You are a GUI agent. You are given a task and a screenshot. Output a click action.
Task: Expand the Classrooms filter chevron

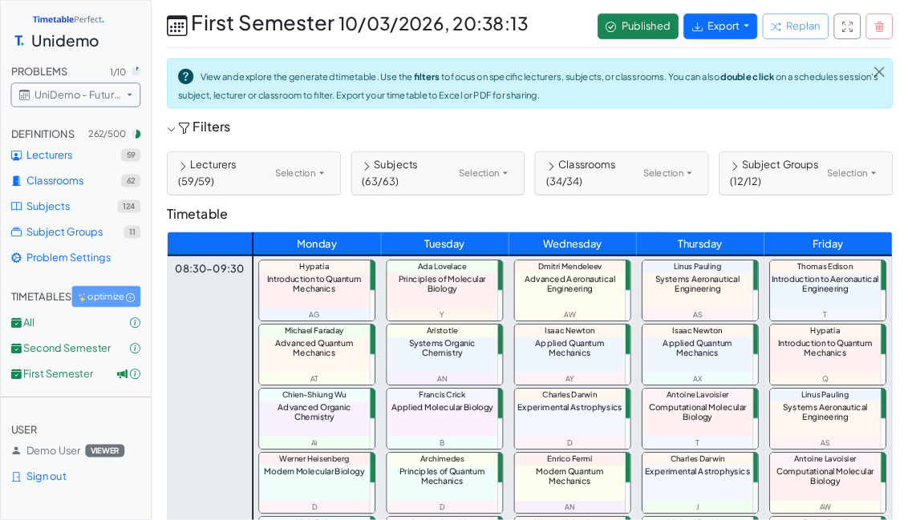tap(551, 166)
